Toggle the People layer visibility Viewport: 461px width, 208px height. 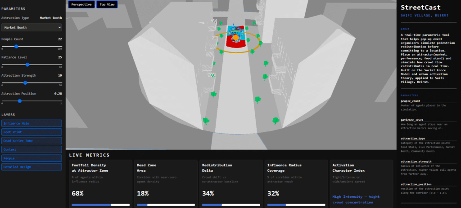click(32, 158)
